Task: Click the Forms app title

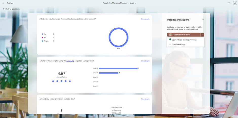Action: (10, 3)
